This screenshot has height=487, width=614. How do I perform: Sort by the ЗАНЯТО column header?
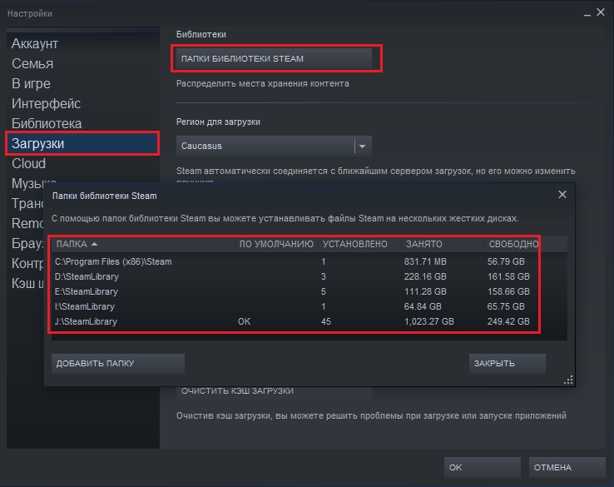point(443,244)
